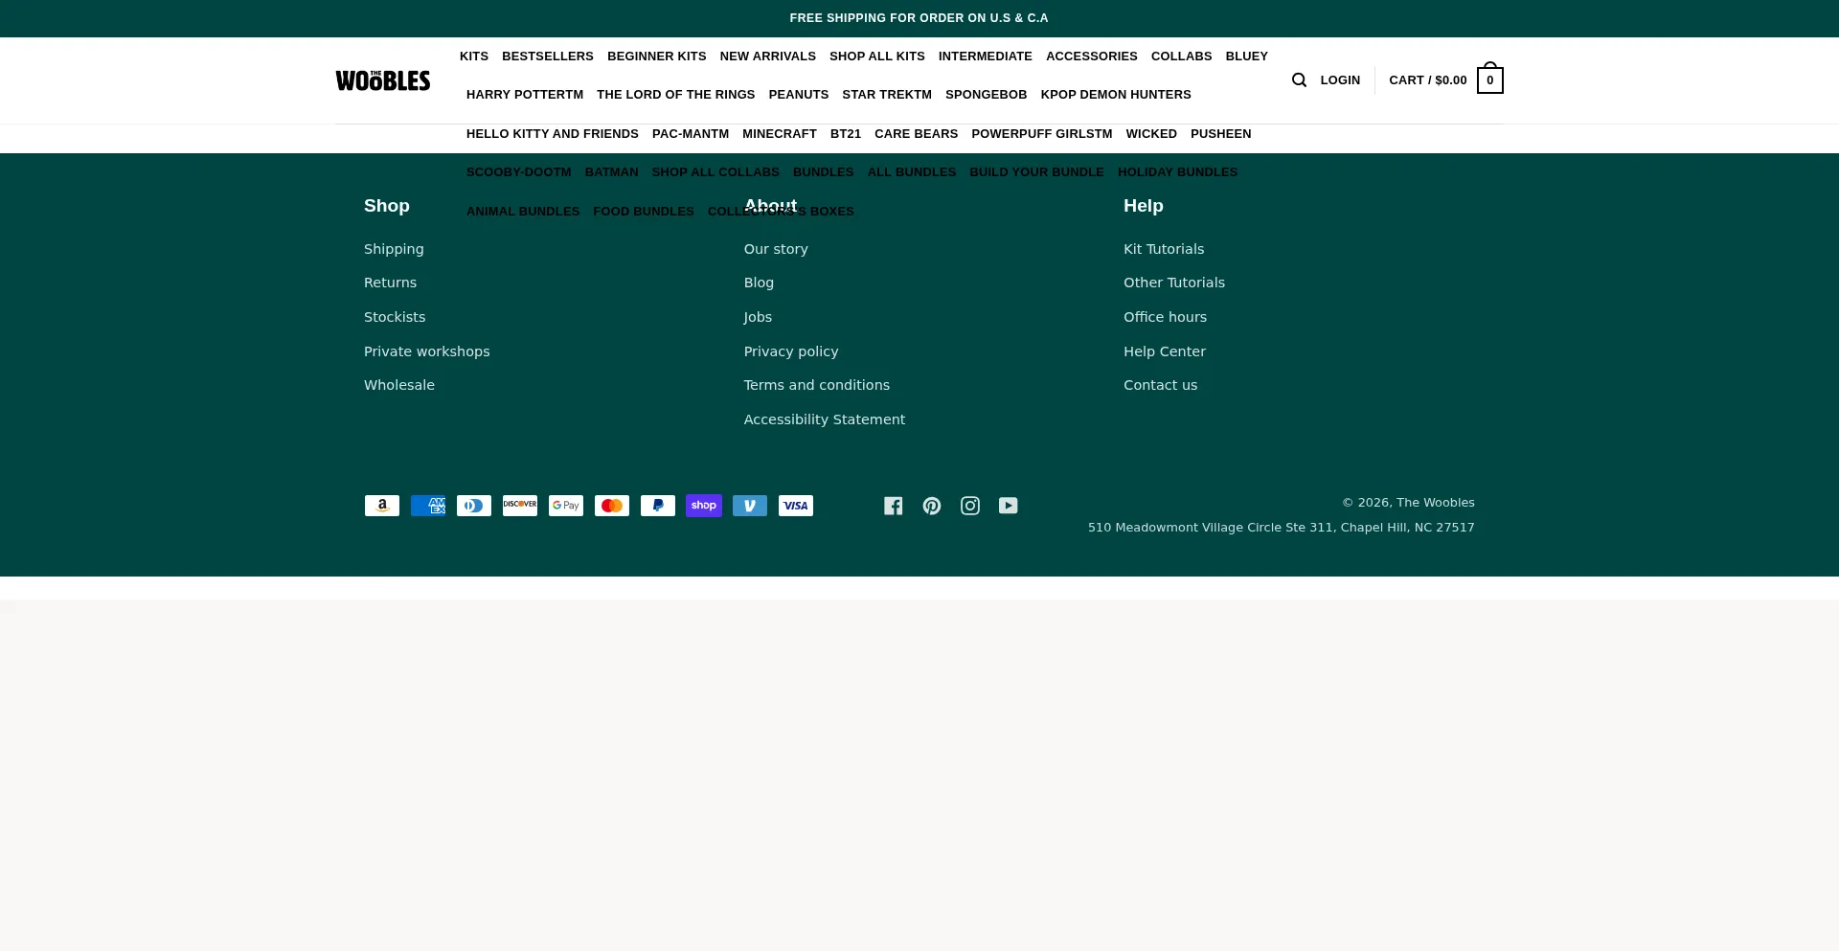Visit the Wholesale page
The height and width of the screenshot is (951, 1839).
point(399,385)
